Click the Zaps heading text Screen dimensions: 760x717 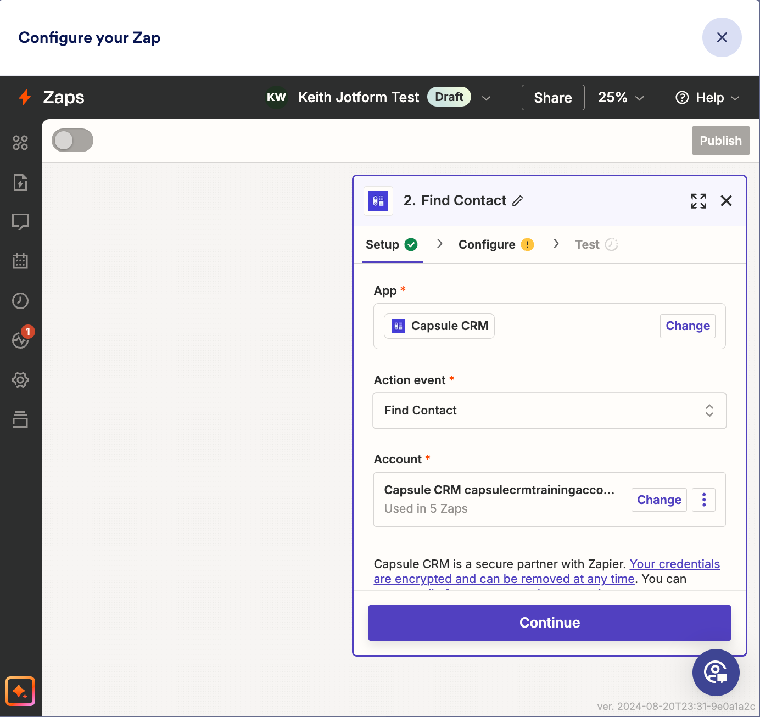click(64, 97)
